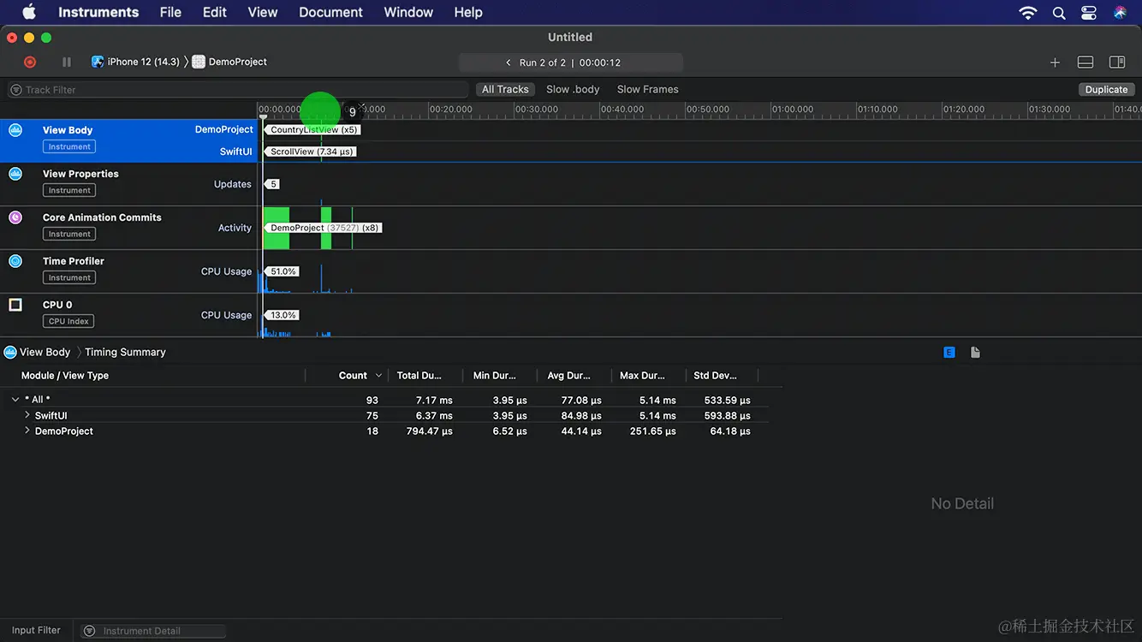
Task: Open the Input Filter dropdown
Action: point(36,630)
